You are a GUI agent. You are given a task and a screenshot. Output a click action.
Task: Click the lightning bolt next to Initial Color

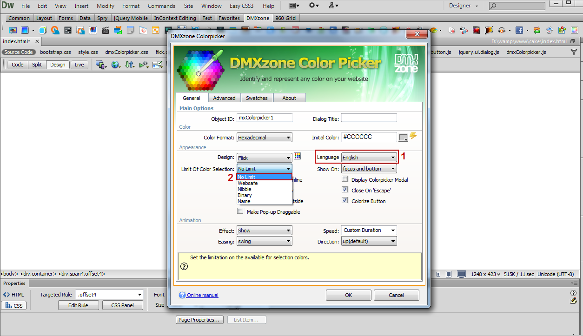tap(413, 136)
